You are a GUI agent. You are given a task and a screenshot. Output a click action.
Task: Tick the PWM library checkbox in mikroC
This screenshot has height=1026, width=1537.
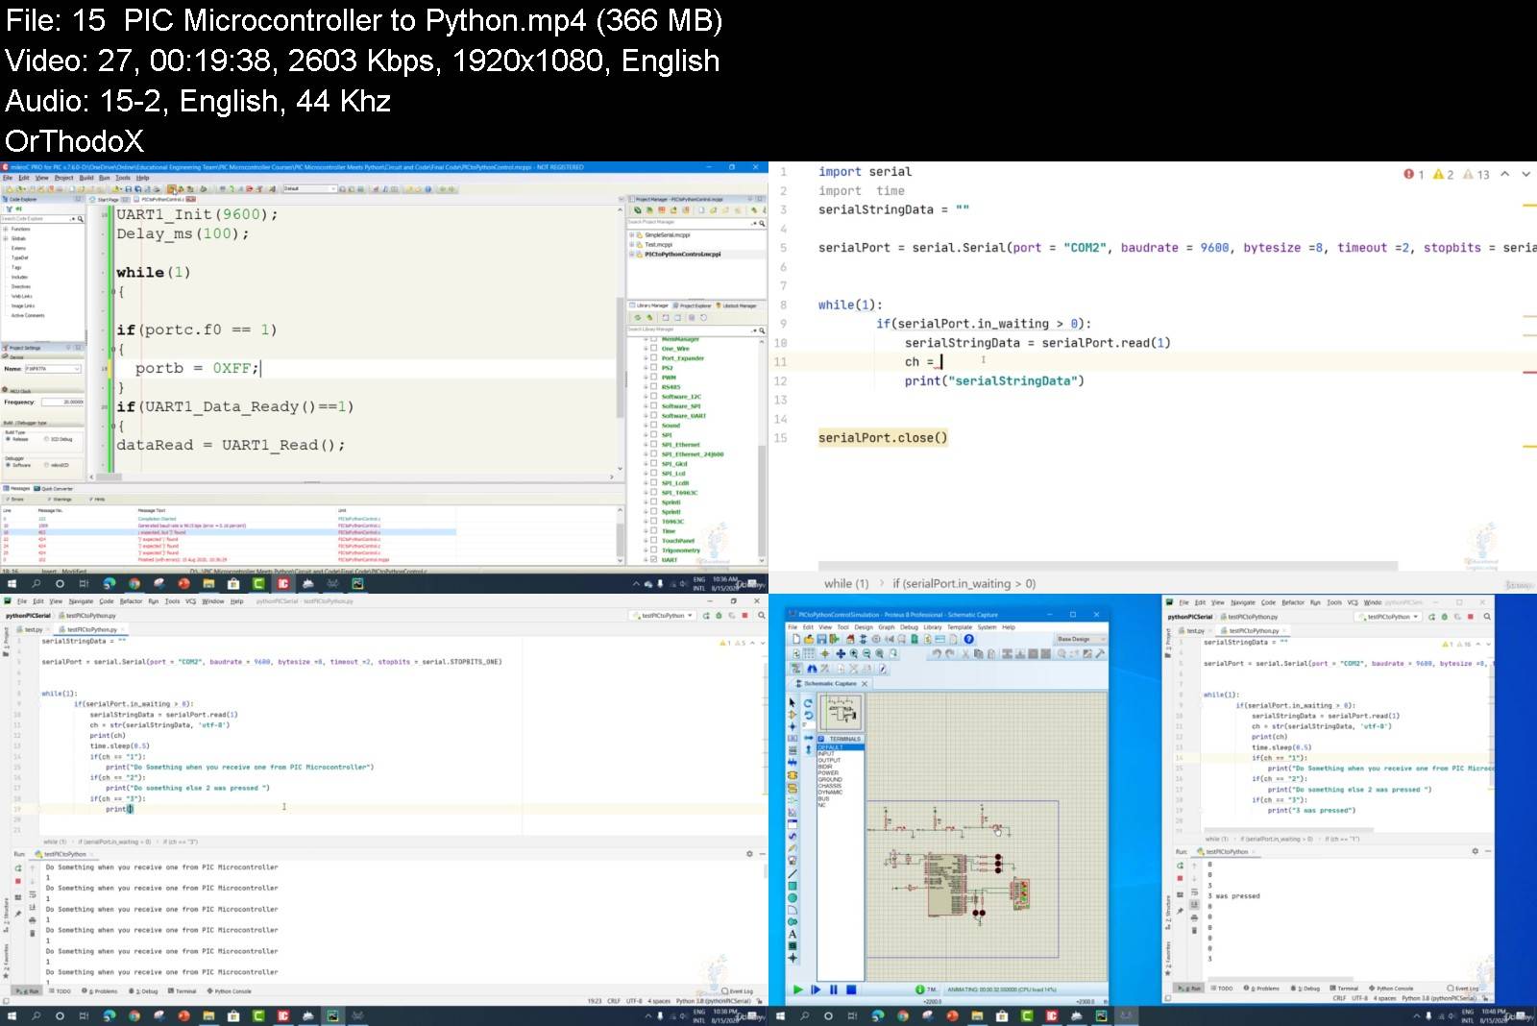(x=654, y=378)
